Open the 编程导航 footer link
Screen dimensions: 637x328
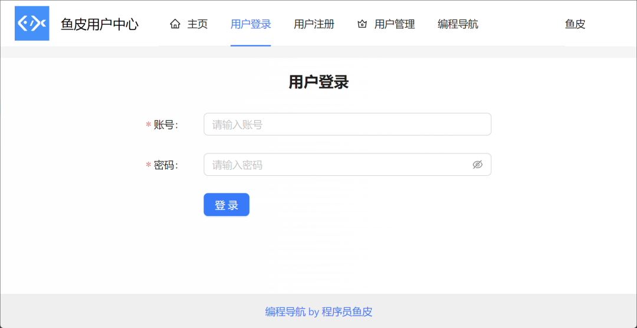[x=285, y=311]
